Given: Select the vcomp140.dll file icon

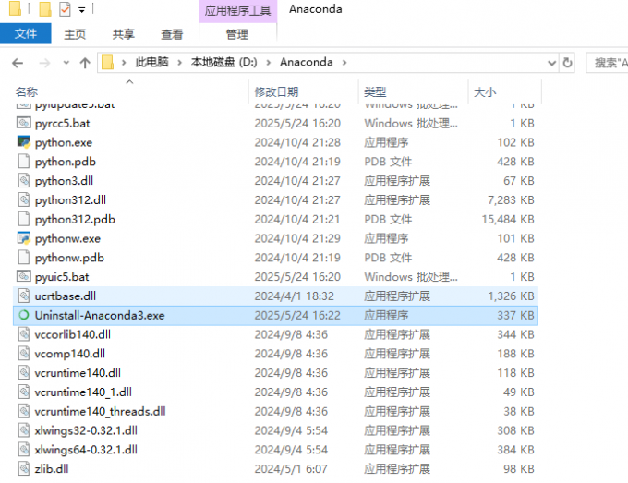Looking at the screenshot, I should coord(24,353).
